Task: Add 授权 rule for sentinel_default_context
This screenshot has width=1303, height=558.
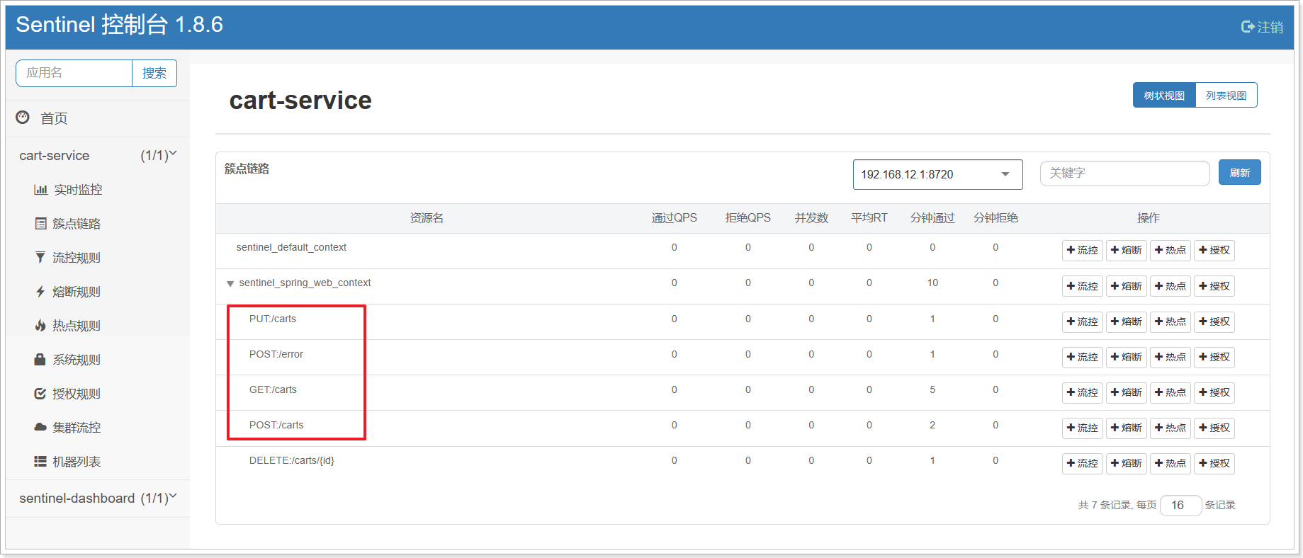Action: [x=1214, y=251]
